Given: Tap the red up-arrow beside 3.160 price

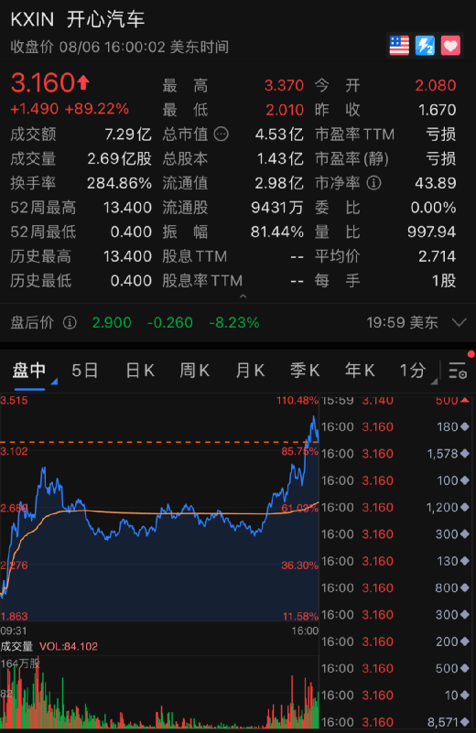Looking at the screenshot, I should pyautogui.click(x=83, y=82).
